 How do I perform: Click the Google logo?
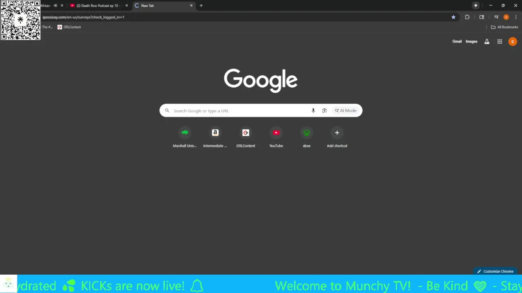click(x=261, y=80)
